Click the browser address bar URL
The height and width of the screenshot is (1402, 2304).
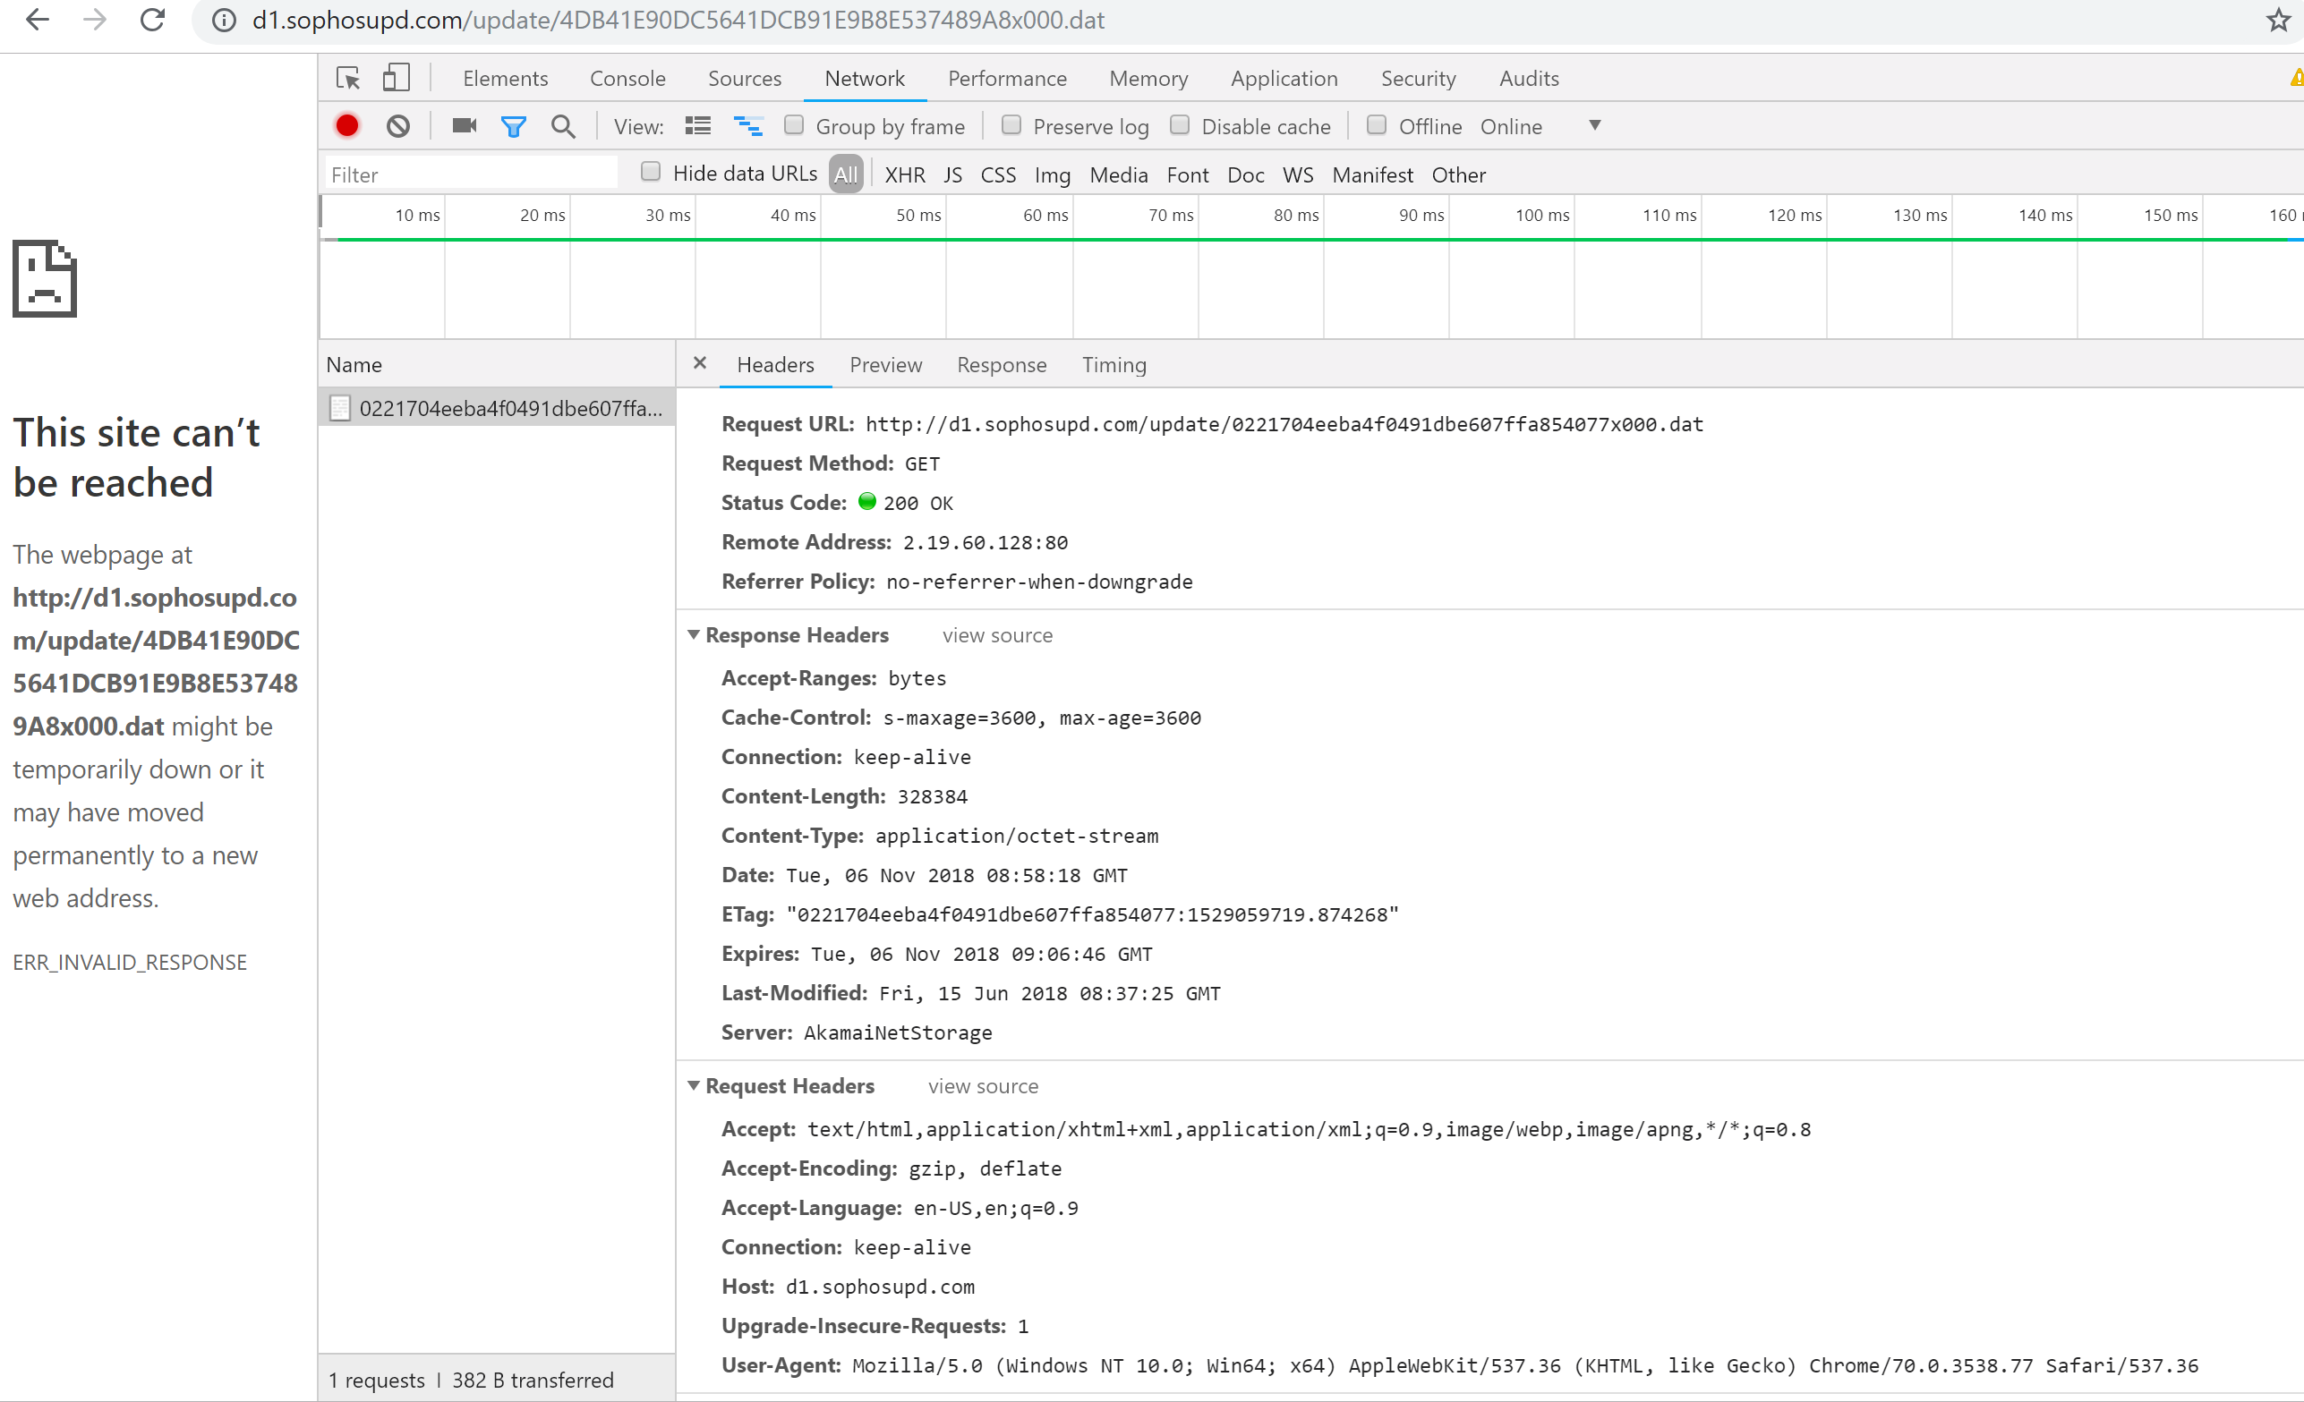coord(678,20)
